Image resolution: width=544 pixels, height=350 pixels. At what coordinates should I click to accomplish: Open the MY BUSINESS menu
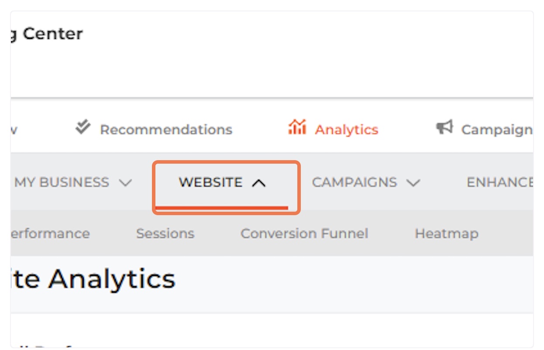[x=62, y=182]
